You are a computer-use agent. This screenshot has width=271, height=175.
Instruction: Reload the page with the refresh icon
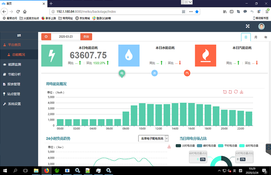tap(18, 11)
